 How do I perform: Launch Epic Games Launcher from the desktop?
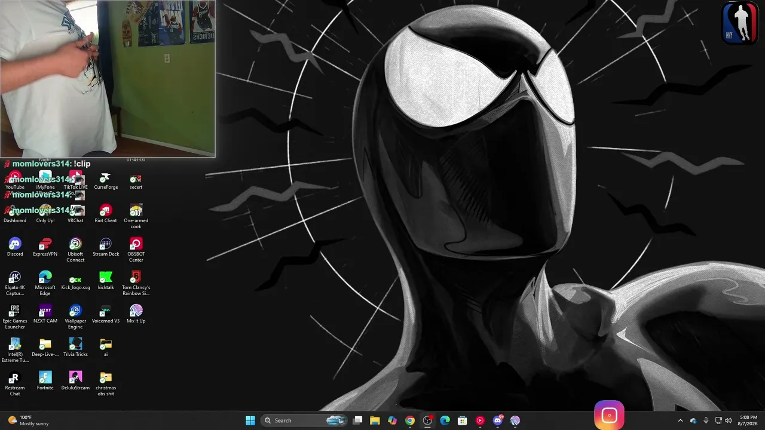tap(15, 318)
